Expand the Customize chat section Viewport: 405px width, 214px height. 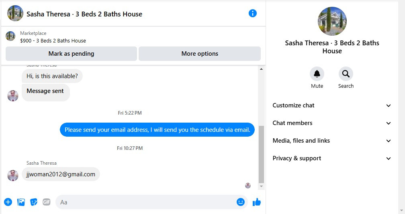(331, 105)
